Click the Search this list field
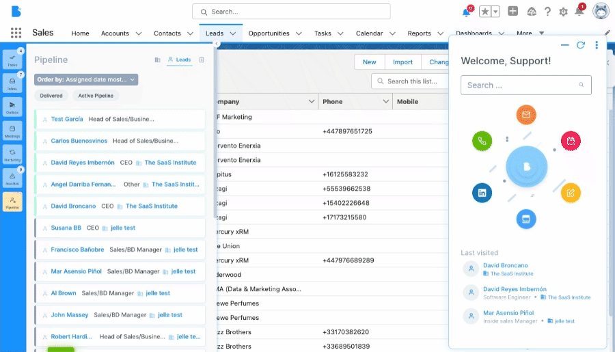This screenshot has height=352, width=615. pos(410,81)
